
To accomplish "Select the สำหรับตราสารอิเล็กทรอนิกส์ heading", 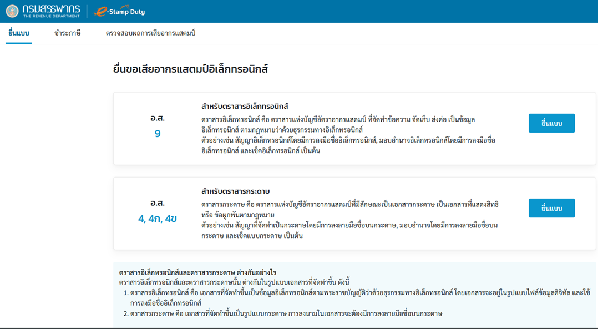I will point(245,107).
